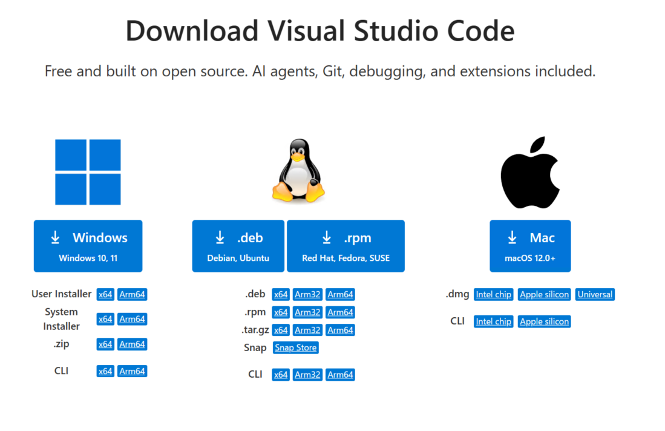Pick the Linux .rpm Arm32 link

pyautogui.click(x=307, y=312)
